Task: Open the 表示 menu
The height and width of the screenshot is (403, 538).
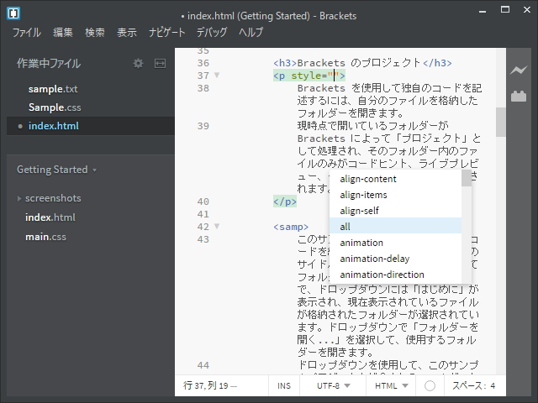Action: [x=127, y=32]
